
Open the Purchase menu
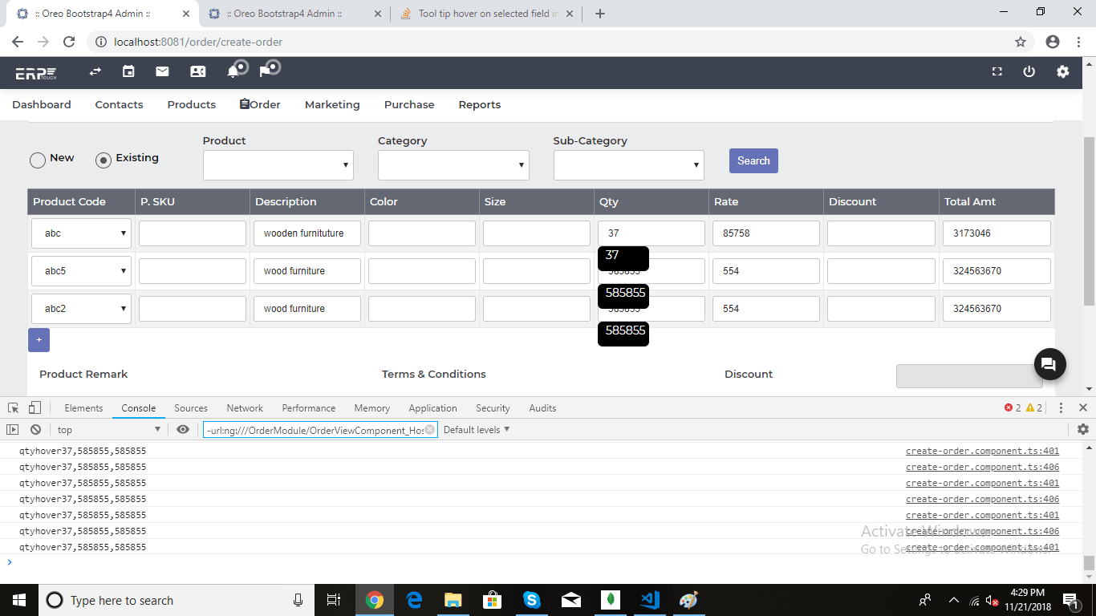point(409,105)
